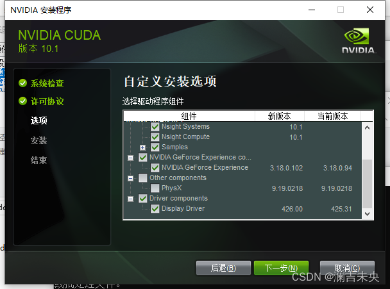Uncheck the Display Driver checkbox
Image resolution: width=390 pixels, height=289 pixels.
coord(155,209)
